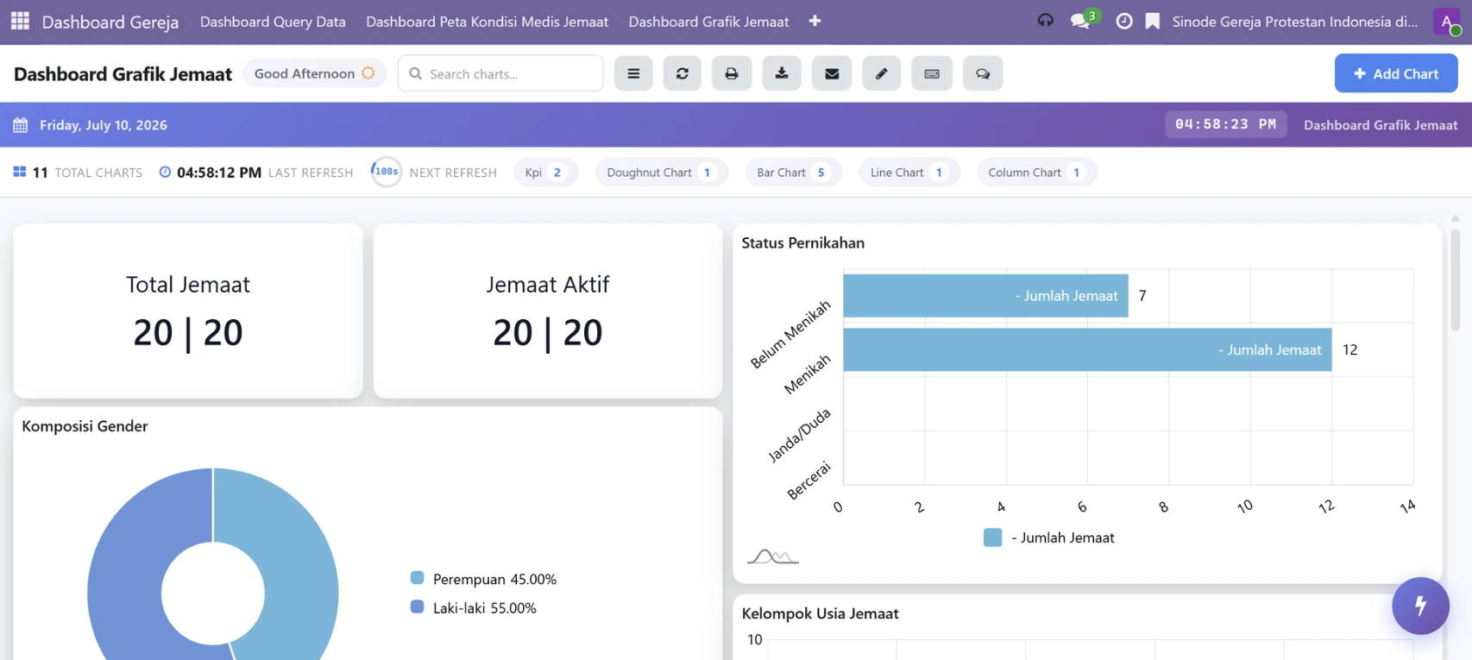Click the pencil edit layout icon
This screenshot has height=660, width=1472.
(882, 73)
